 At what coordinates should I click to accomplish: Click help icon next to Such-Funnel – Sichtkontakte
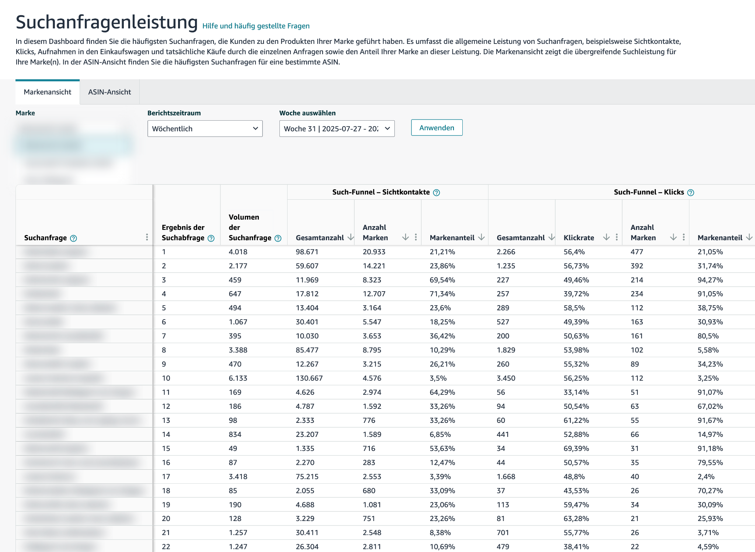coord(436,193)
